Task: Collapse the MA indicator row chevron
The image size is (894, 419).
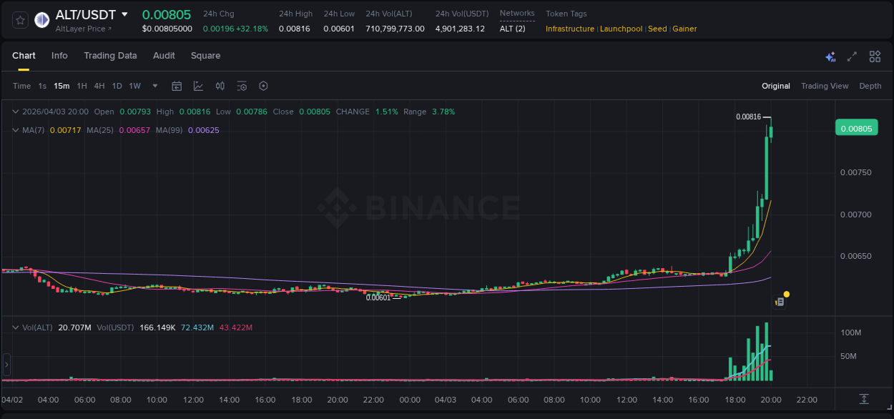Action: click(16, 130)
